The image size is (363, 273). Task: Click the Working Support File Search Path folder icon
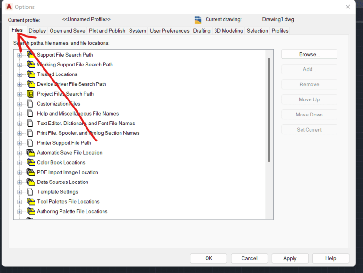tap(31, 65)
